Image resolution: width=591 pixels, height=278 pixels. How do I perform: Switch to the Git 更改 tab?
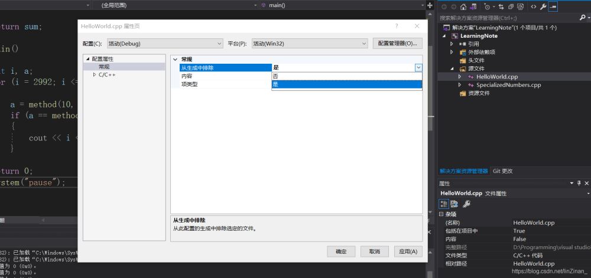[x=502, y=171]
